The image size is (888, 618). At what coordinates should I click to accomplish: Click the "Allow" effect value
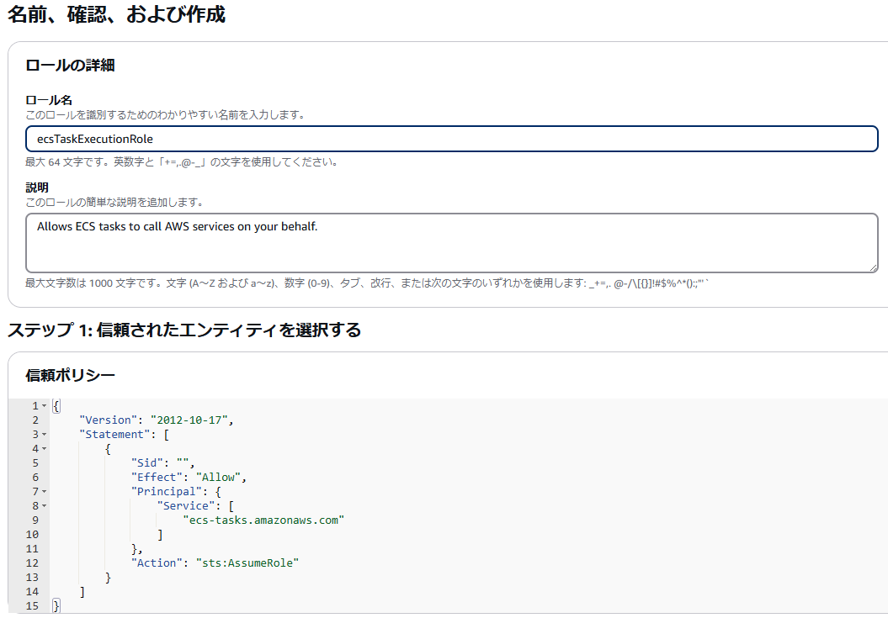(218, 477)
